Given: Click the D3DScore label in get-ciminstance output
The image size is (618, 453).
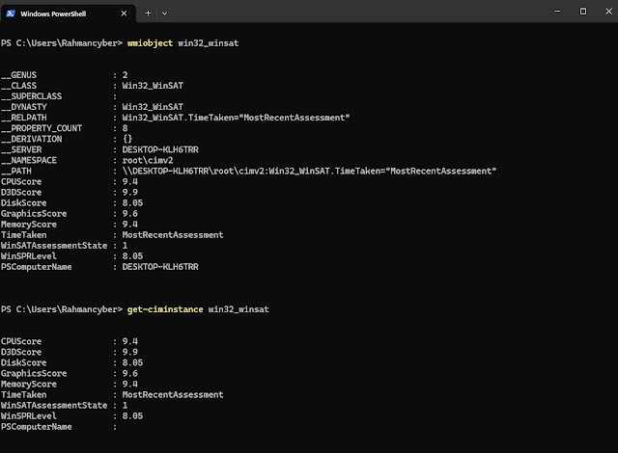Looking at the screenshot, I should [x=21, y=352].
